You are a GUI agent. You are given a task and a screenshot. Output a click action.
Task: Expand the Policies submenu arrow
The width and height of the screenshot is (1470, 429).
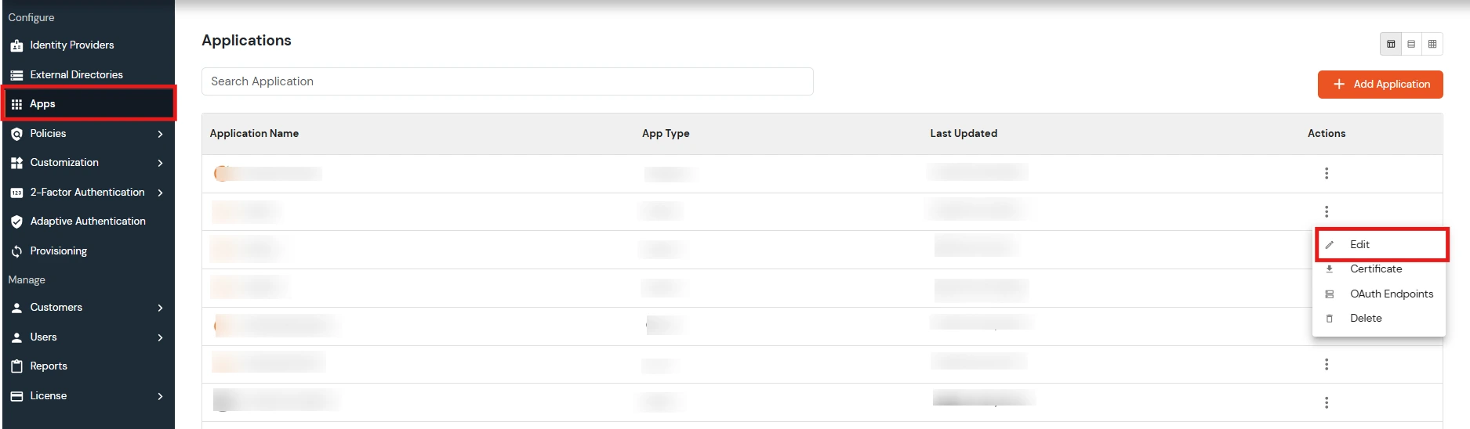[160, 134]
